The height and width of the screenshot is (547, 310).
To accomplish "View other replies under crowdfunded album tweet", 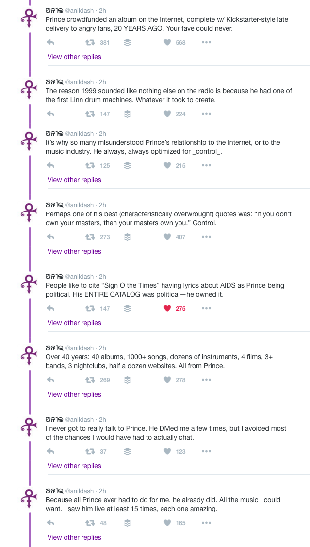I will coord(74,57).
